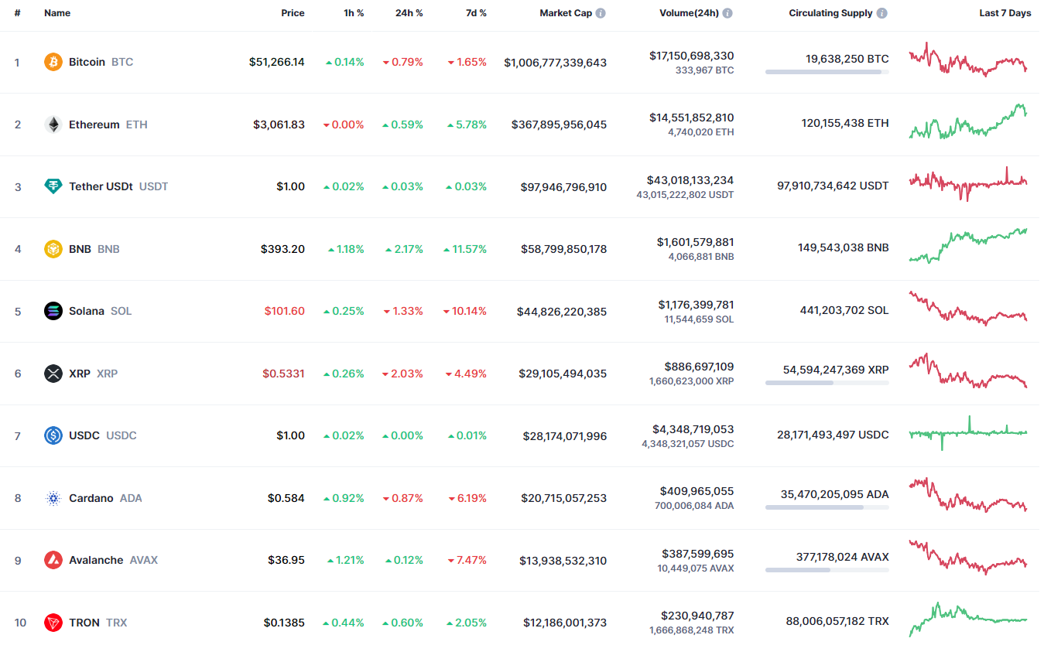The image size is (1044, 652).
Task: Open Ethereum 7-day sparkline chart
Action: click(x=968, y=122)
